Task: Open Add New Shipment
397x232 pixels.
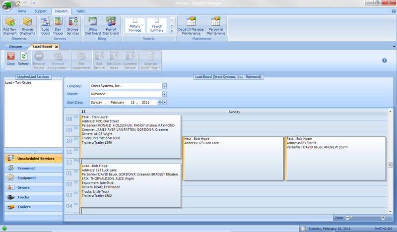Action: (x=10, y=26)
